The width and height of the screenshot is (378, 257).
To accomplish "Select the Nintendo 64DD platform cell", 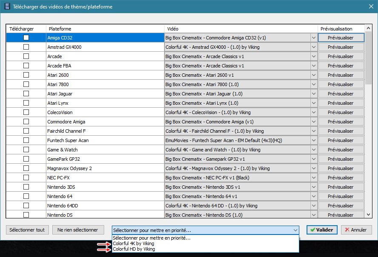I will [105, 206].
